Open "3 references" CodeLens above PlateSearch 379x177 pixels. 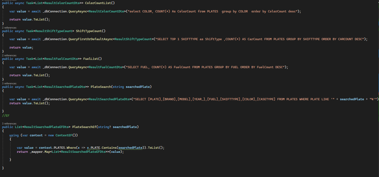9,83
